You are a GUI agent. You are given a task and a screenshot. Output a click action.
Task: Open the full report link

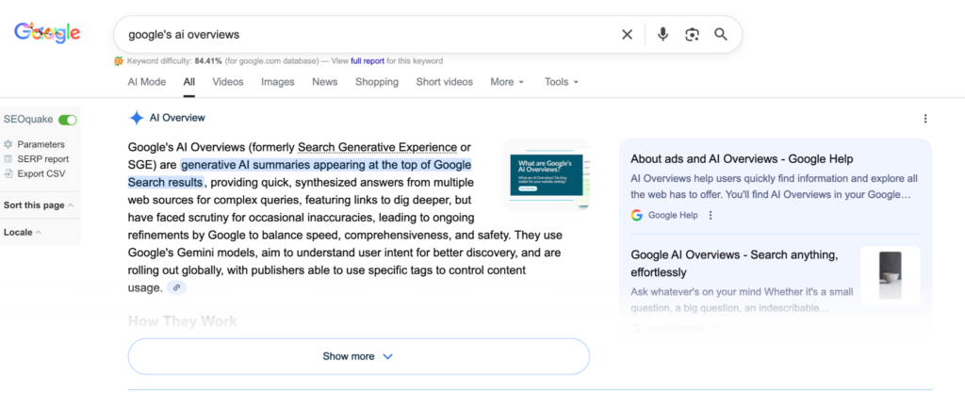(x=367, y=61)
